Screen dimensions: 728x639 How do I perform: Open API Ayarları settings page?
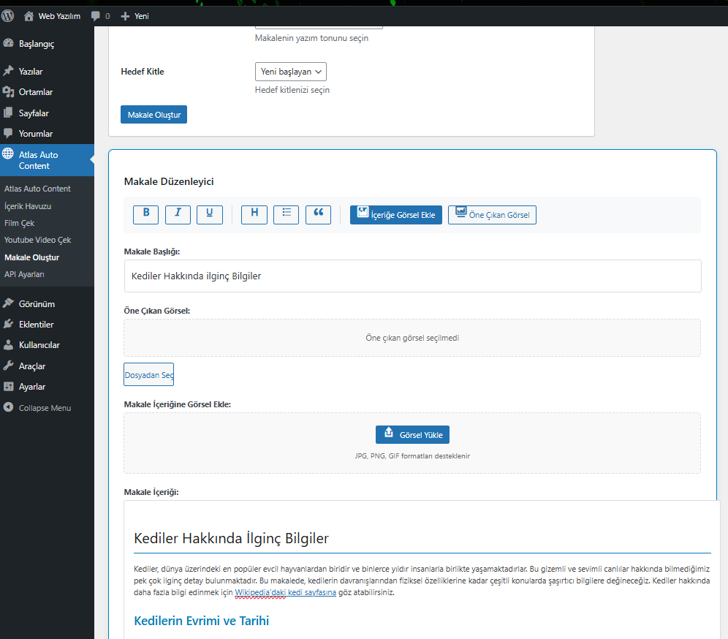click(24, 274)
